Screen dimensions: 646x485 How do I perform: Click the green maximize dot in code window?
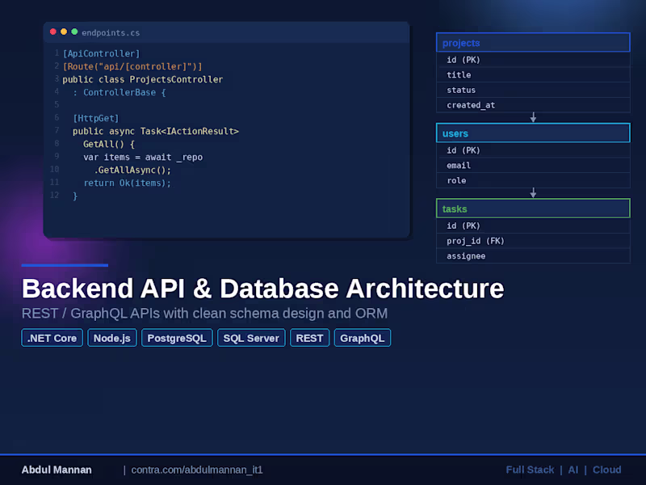point(74,32)
